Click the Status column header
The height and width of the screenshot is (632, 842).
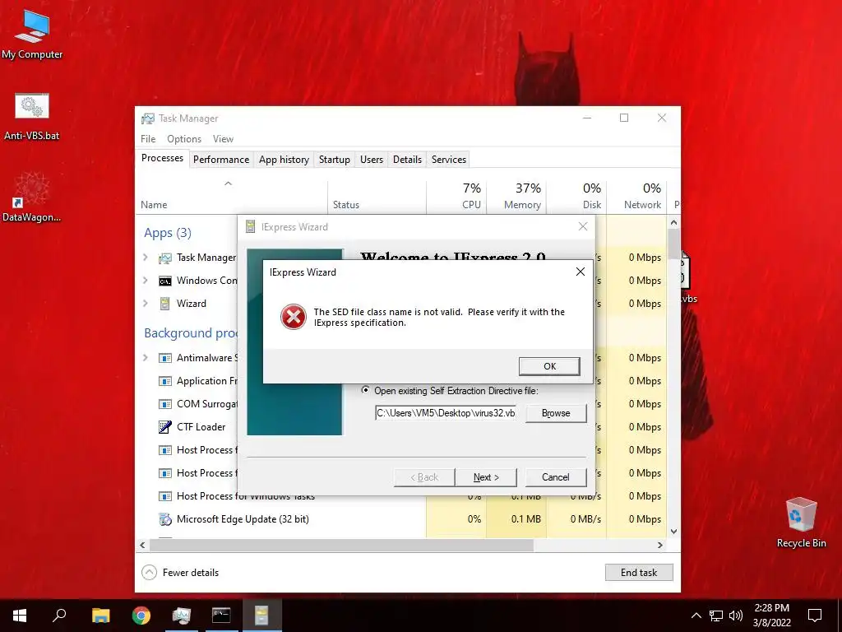(377, 197)
